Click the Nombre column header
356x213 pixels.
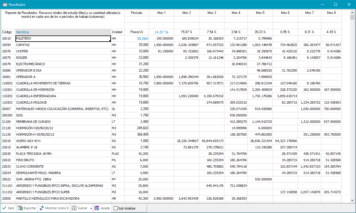[x=63, y=32]
